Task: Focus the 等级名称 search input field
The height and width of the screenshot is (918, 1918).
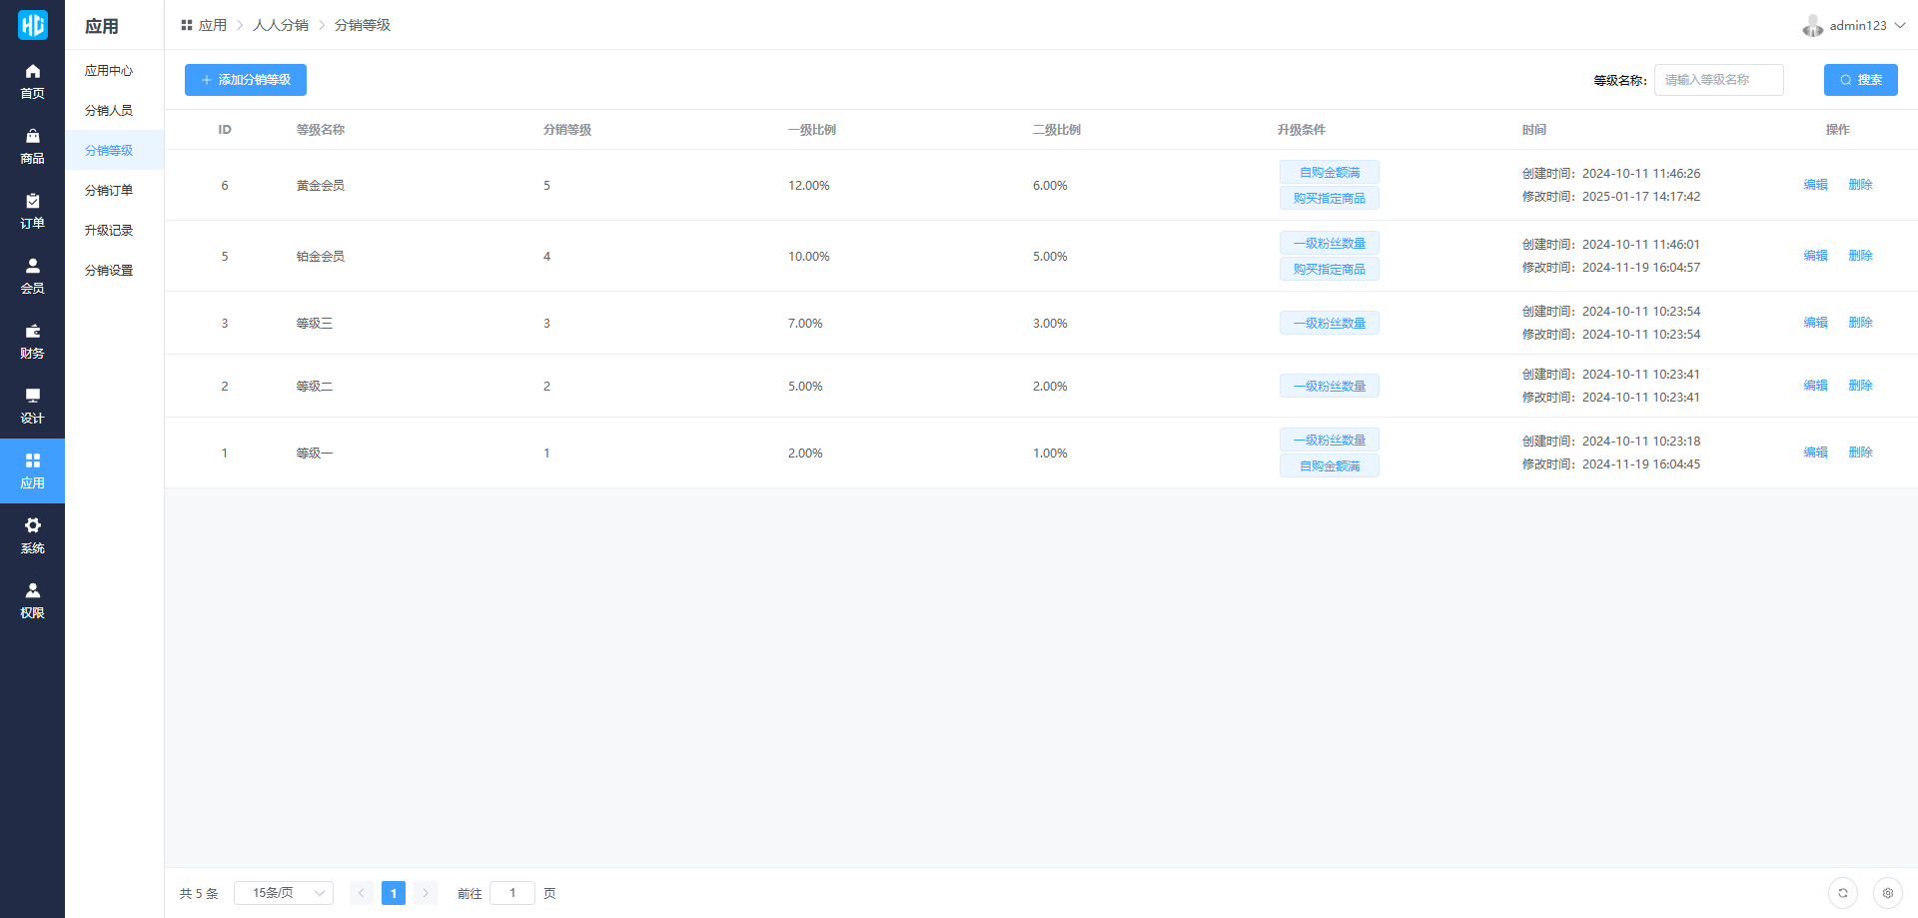Action: 1718,80
